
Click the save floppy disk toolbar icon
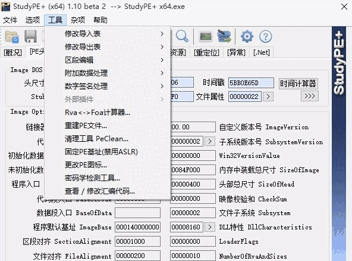click(x=30, y=36)
